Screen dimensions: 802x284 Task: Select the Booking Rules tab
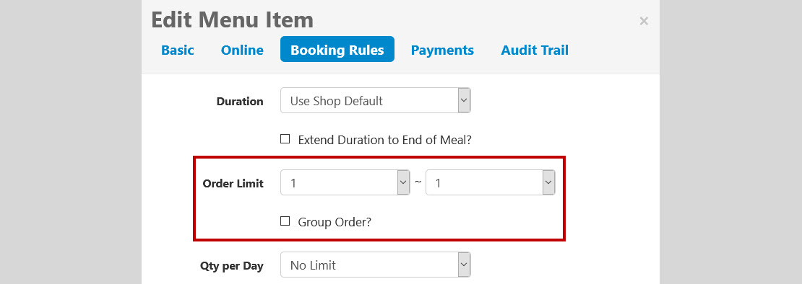coord(337,49)
